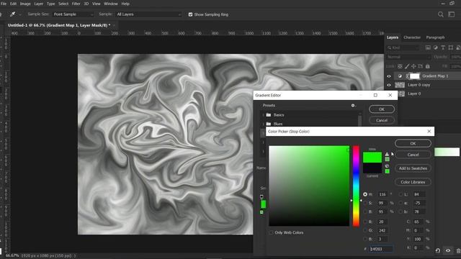Open the File menu
This screenshot has width=461, height=259.
click(4, 4)
